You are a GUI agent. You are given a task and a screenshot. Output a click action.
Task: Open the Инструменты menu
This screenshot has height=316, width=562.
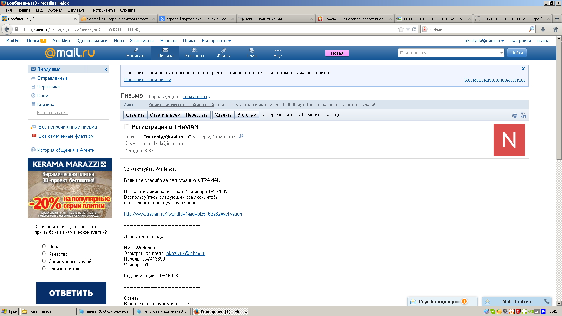tap(103, 10)
